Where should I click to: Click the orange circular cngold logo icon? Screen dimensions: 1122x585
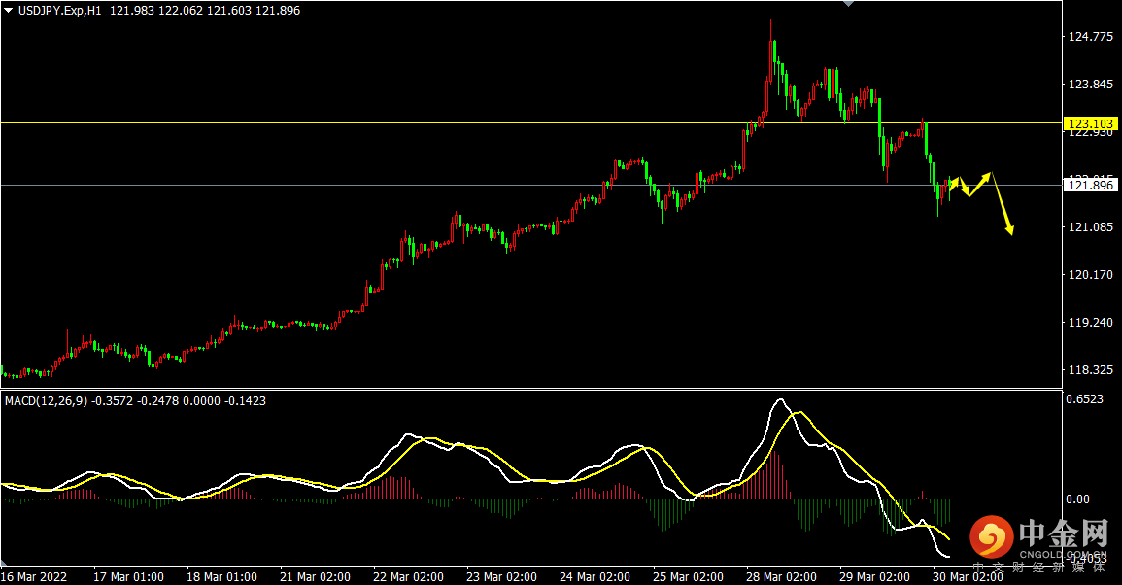(x=991, y=537)
